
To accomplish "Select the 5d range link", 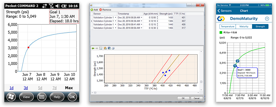I will [40, 88].
